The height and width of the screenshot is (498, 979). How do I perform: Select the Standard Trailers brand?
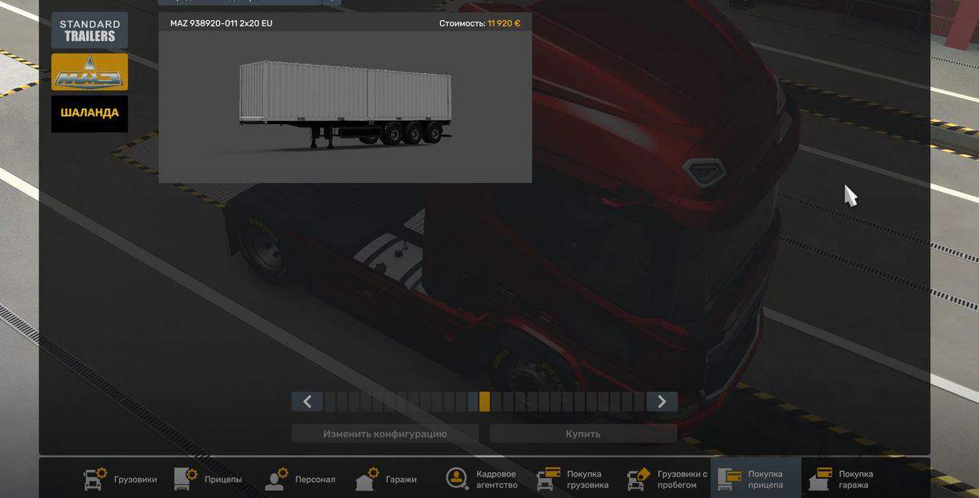pyautogui.click(x=90, y=30)
